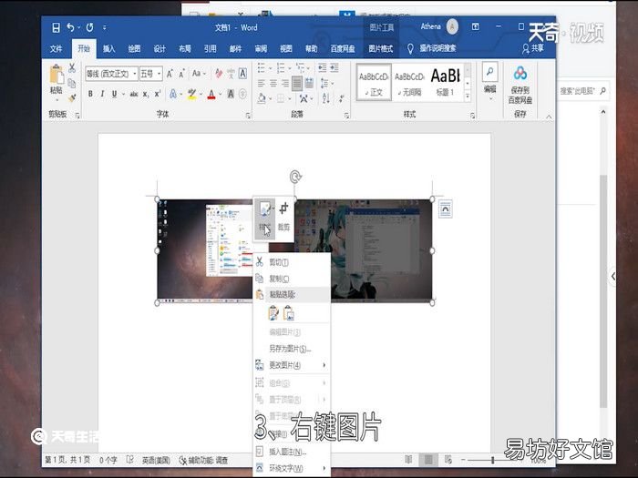This screenshot has width=638, height=478.
Task: Click the Layout Options icon beside the picture
Action: coord(446,208)
